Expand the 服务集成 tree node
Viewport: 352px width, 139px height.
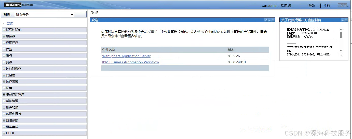coord(4,127)
